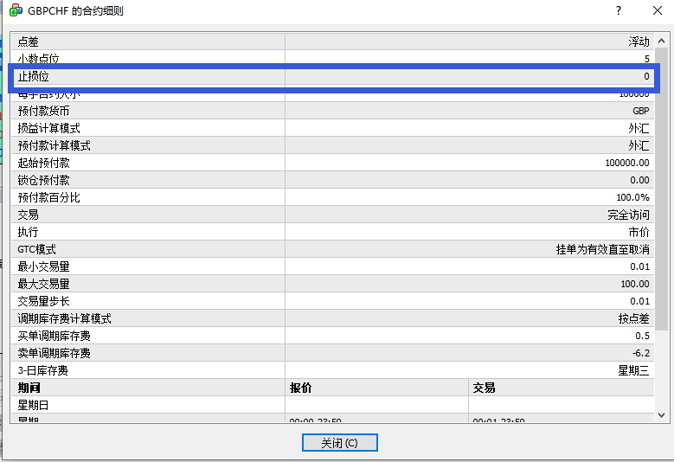
Task: Click the scrollbar down arrow
Action: click(x=662, y=415)
